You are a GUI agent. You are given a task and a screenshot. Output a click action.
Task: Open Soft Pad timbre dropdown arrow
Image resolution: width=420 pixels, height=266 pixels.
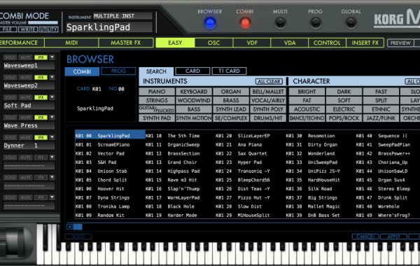52,97
